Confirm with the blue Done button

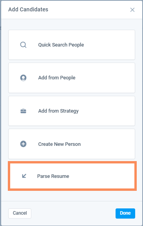pyautogui.click(x=125, y=213)
